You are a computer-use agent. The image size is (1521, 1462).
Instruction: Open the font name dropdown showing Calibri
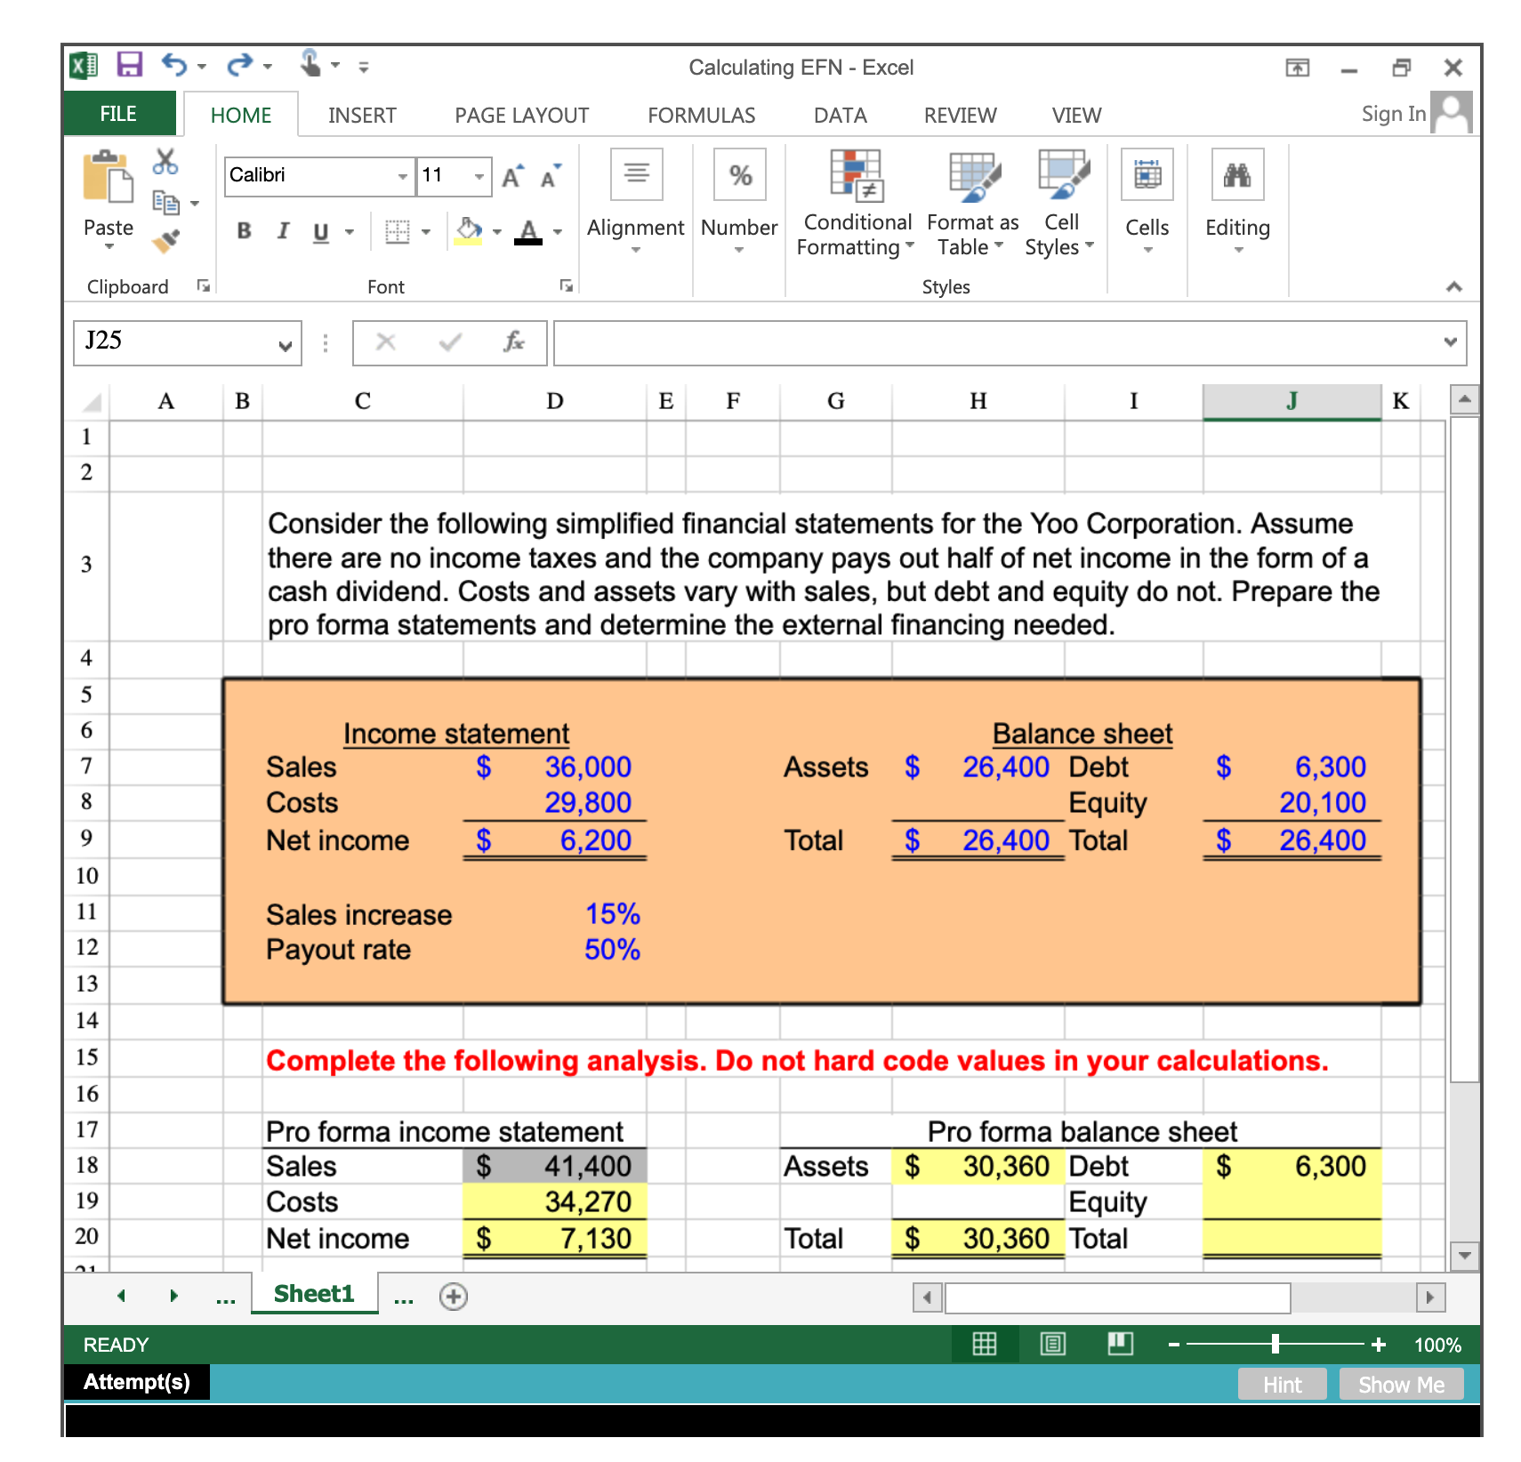(403, 176)
